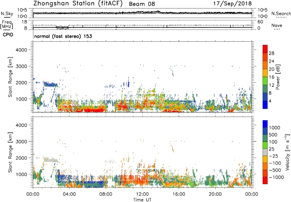Click the '28' value on Power colorbar
291x202 pixels.
pos(271,53)
